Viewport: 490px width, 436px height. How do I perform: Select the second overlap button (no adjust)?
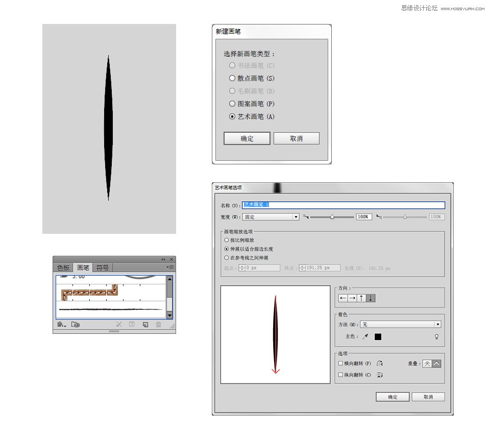(436, 364)
